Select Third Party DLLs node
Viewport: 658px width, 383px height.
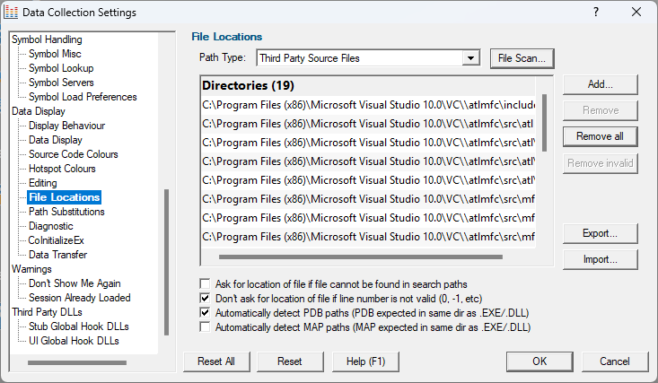[x=47, y=312]
